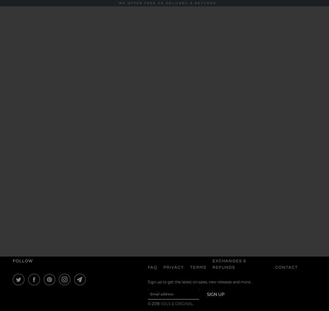
Task: Open Exchanges & Refunds link
Action: (229, 264)
